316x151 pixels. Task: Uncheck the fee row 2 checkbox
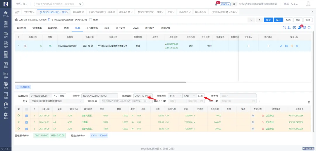(27, 122)
